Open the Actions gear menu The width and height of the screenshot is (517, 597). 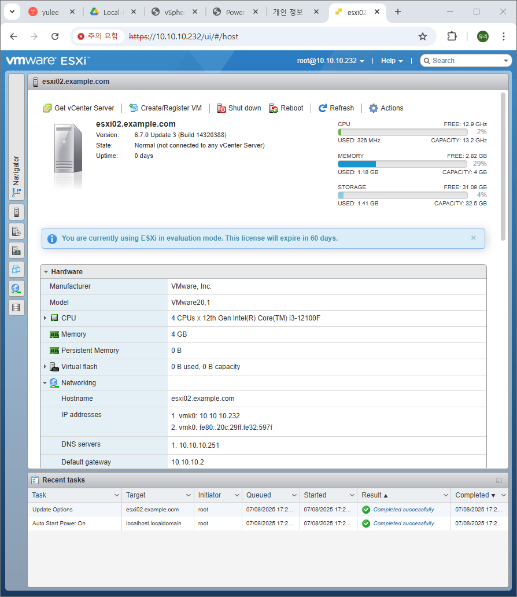click(386, 108)
